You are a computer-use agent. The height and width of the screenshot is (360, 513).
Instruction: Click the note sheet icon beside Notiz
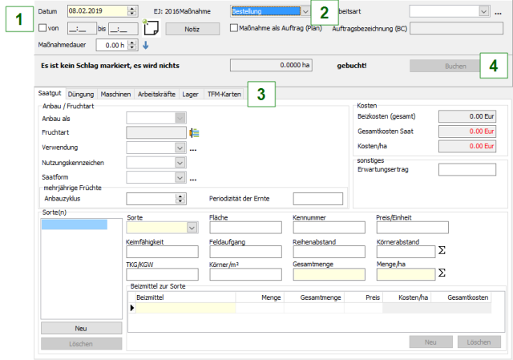coord(151,28)
